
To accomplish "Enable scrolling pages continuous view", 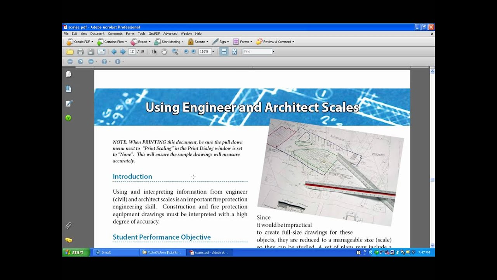I will coord(224,52).
